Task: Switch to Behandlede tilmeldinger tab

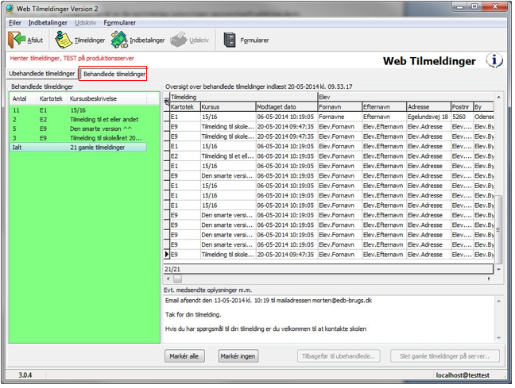Action: [114, 74]
